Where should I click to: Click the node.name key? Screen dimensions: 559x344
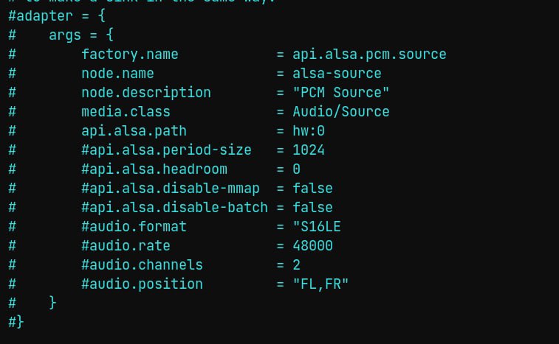(x=117, y=74)
